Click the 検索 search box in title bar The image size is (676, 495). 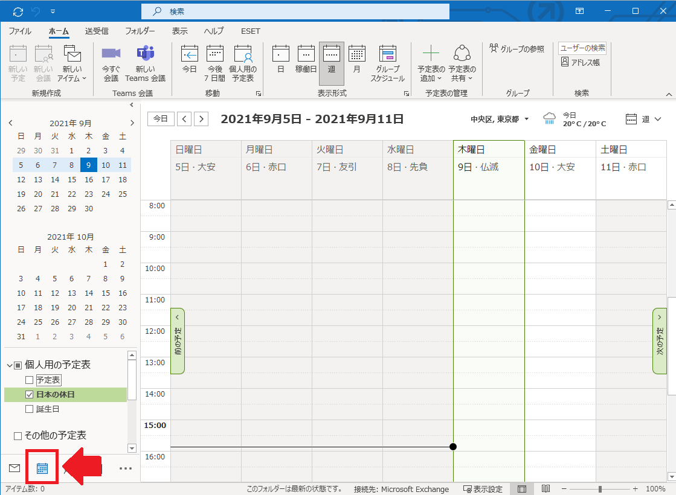tap(295, 11)
